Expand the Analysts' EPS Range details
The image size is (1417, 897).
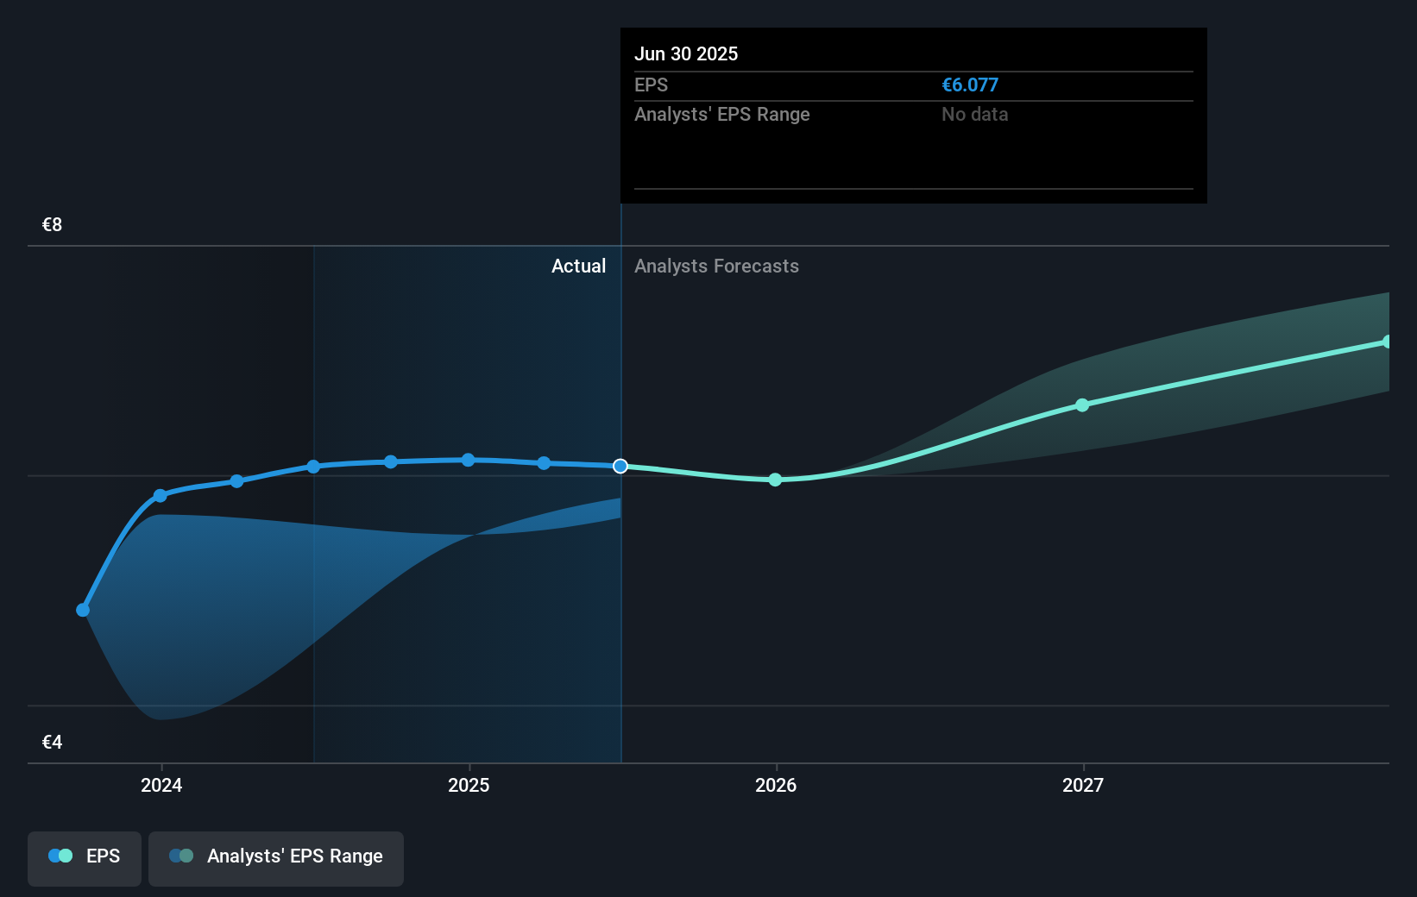pyautogui.click(x=721, y=114)
